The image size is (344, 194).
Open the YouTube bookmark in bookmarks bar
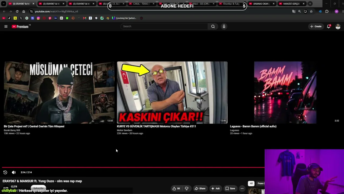coord(3,18)
